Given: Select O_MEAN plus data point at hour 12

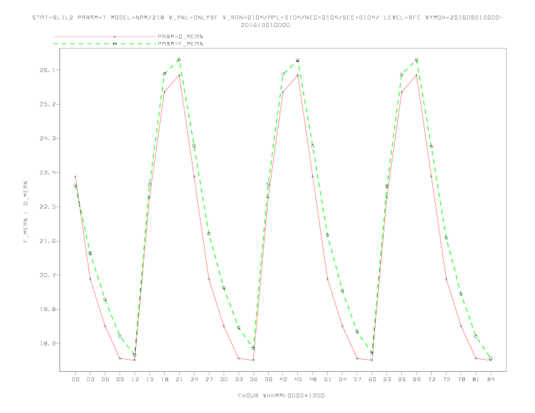Looking at the screenshot, I should coord(135,360).
